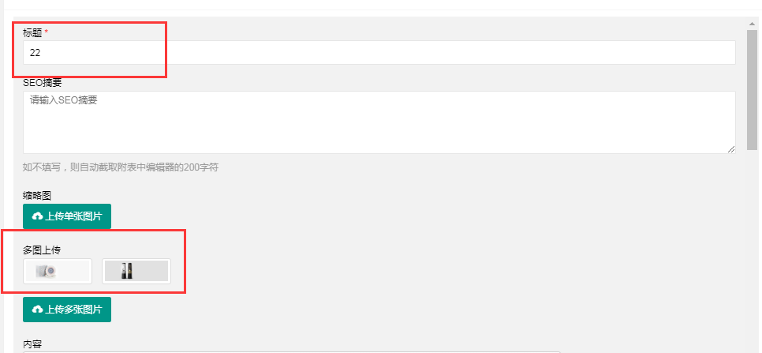Click the 缩略图 label
This screenshot has width=762, height=353.
click(x=37, y=196)
